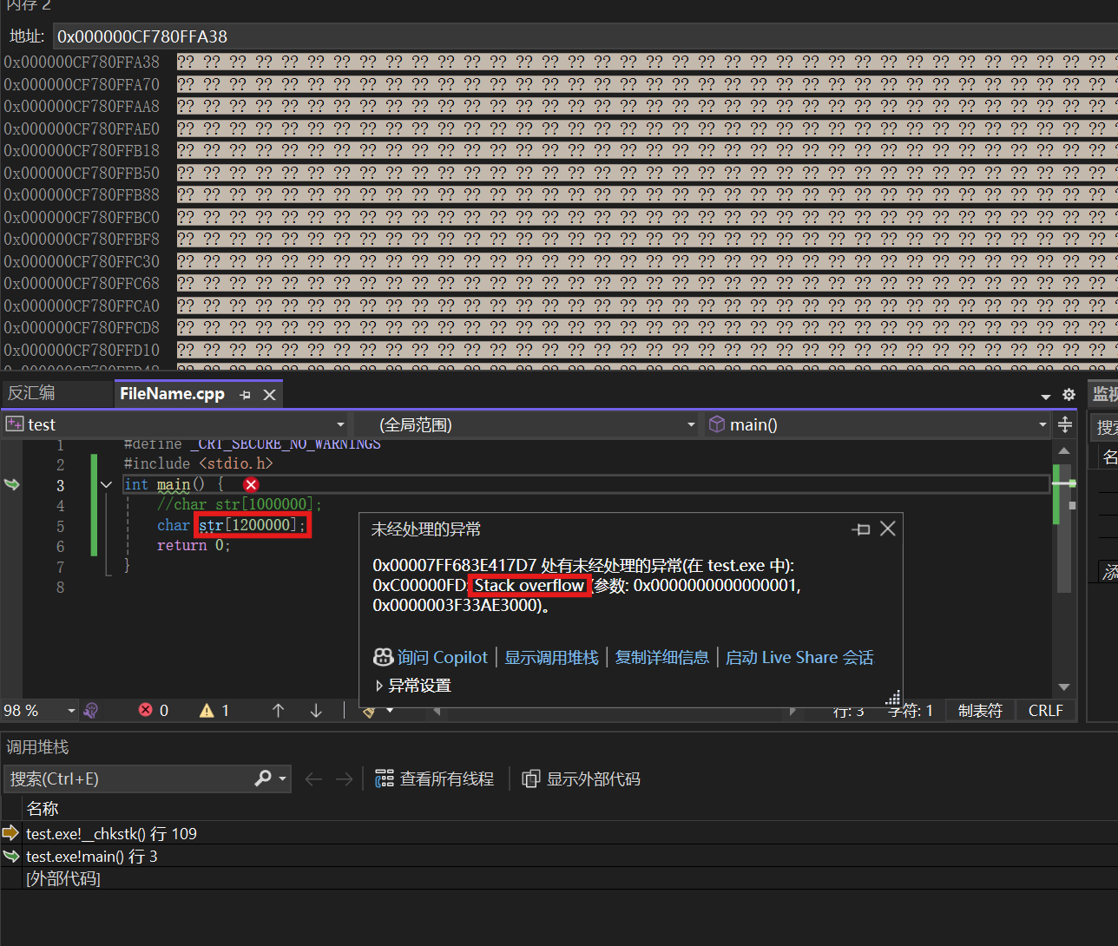
Task: Toggle pin on FileName.cpp tab
Action: coord(246,395)
